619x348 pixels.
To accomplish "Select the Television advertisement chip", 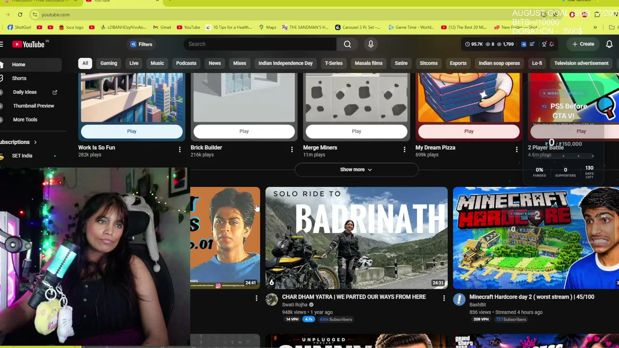I will [581, 63].
